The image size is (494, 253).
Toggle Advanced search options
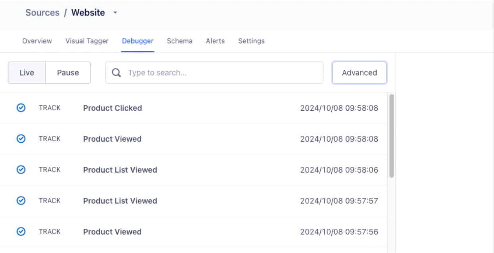click(x=359, y=73)
